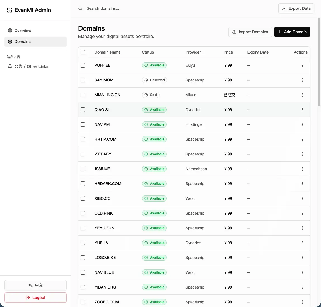Click the Reserved status badge for SAY.MOM
The height and width of the screenshot is (307, 321).
click(x=154, y=80)
